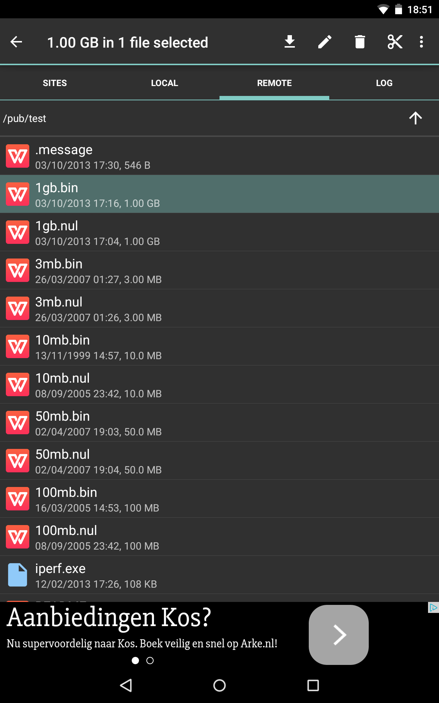Tap the pencil rename icon
The width and height of the screenshot is (439, 703).
pos(325,42)
